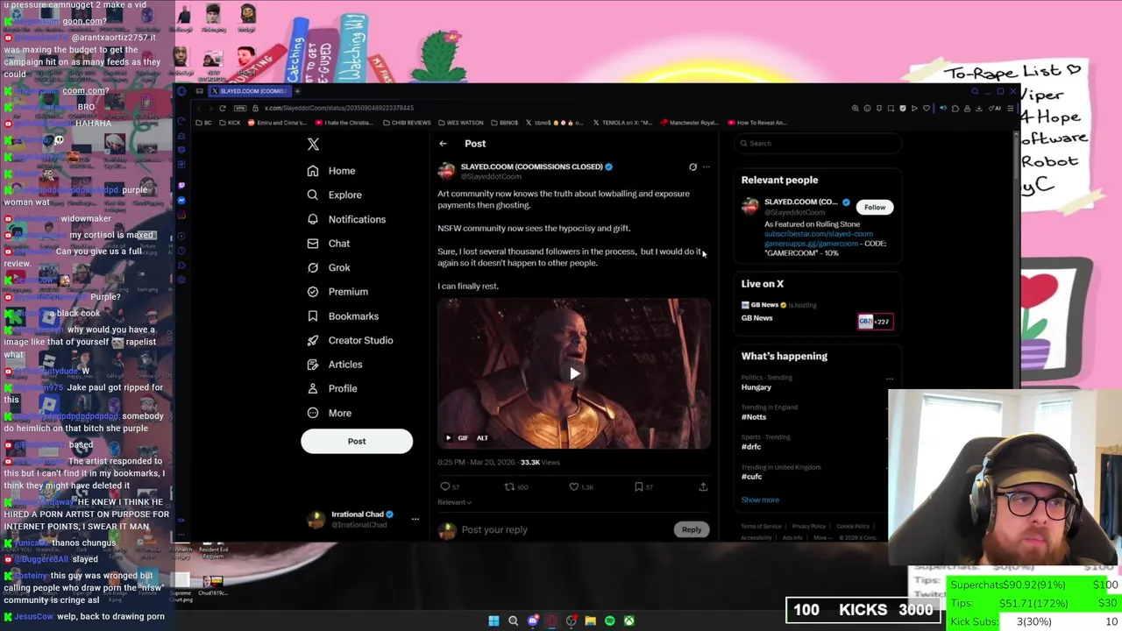Open Spotify from the taskbar
The height and width of the screenshot is (631, 1122).
[609, 620]
